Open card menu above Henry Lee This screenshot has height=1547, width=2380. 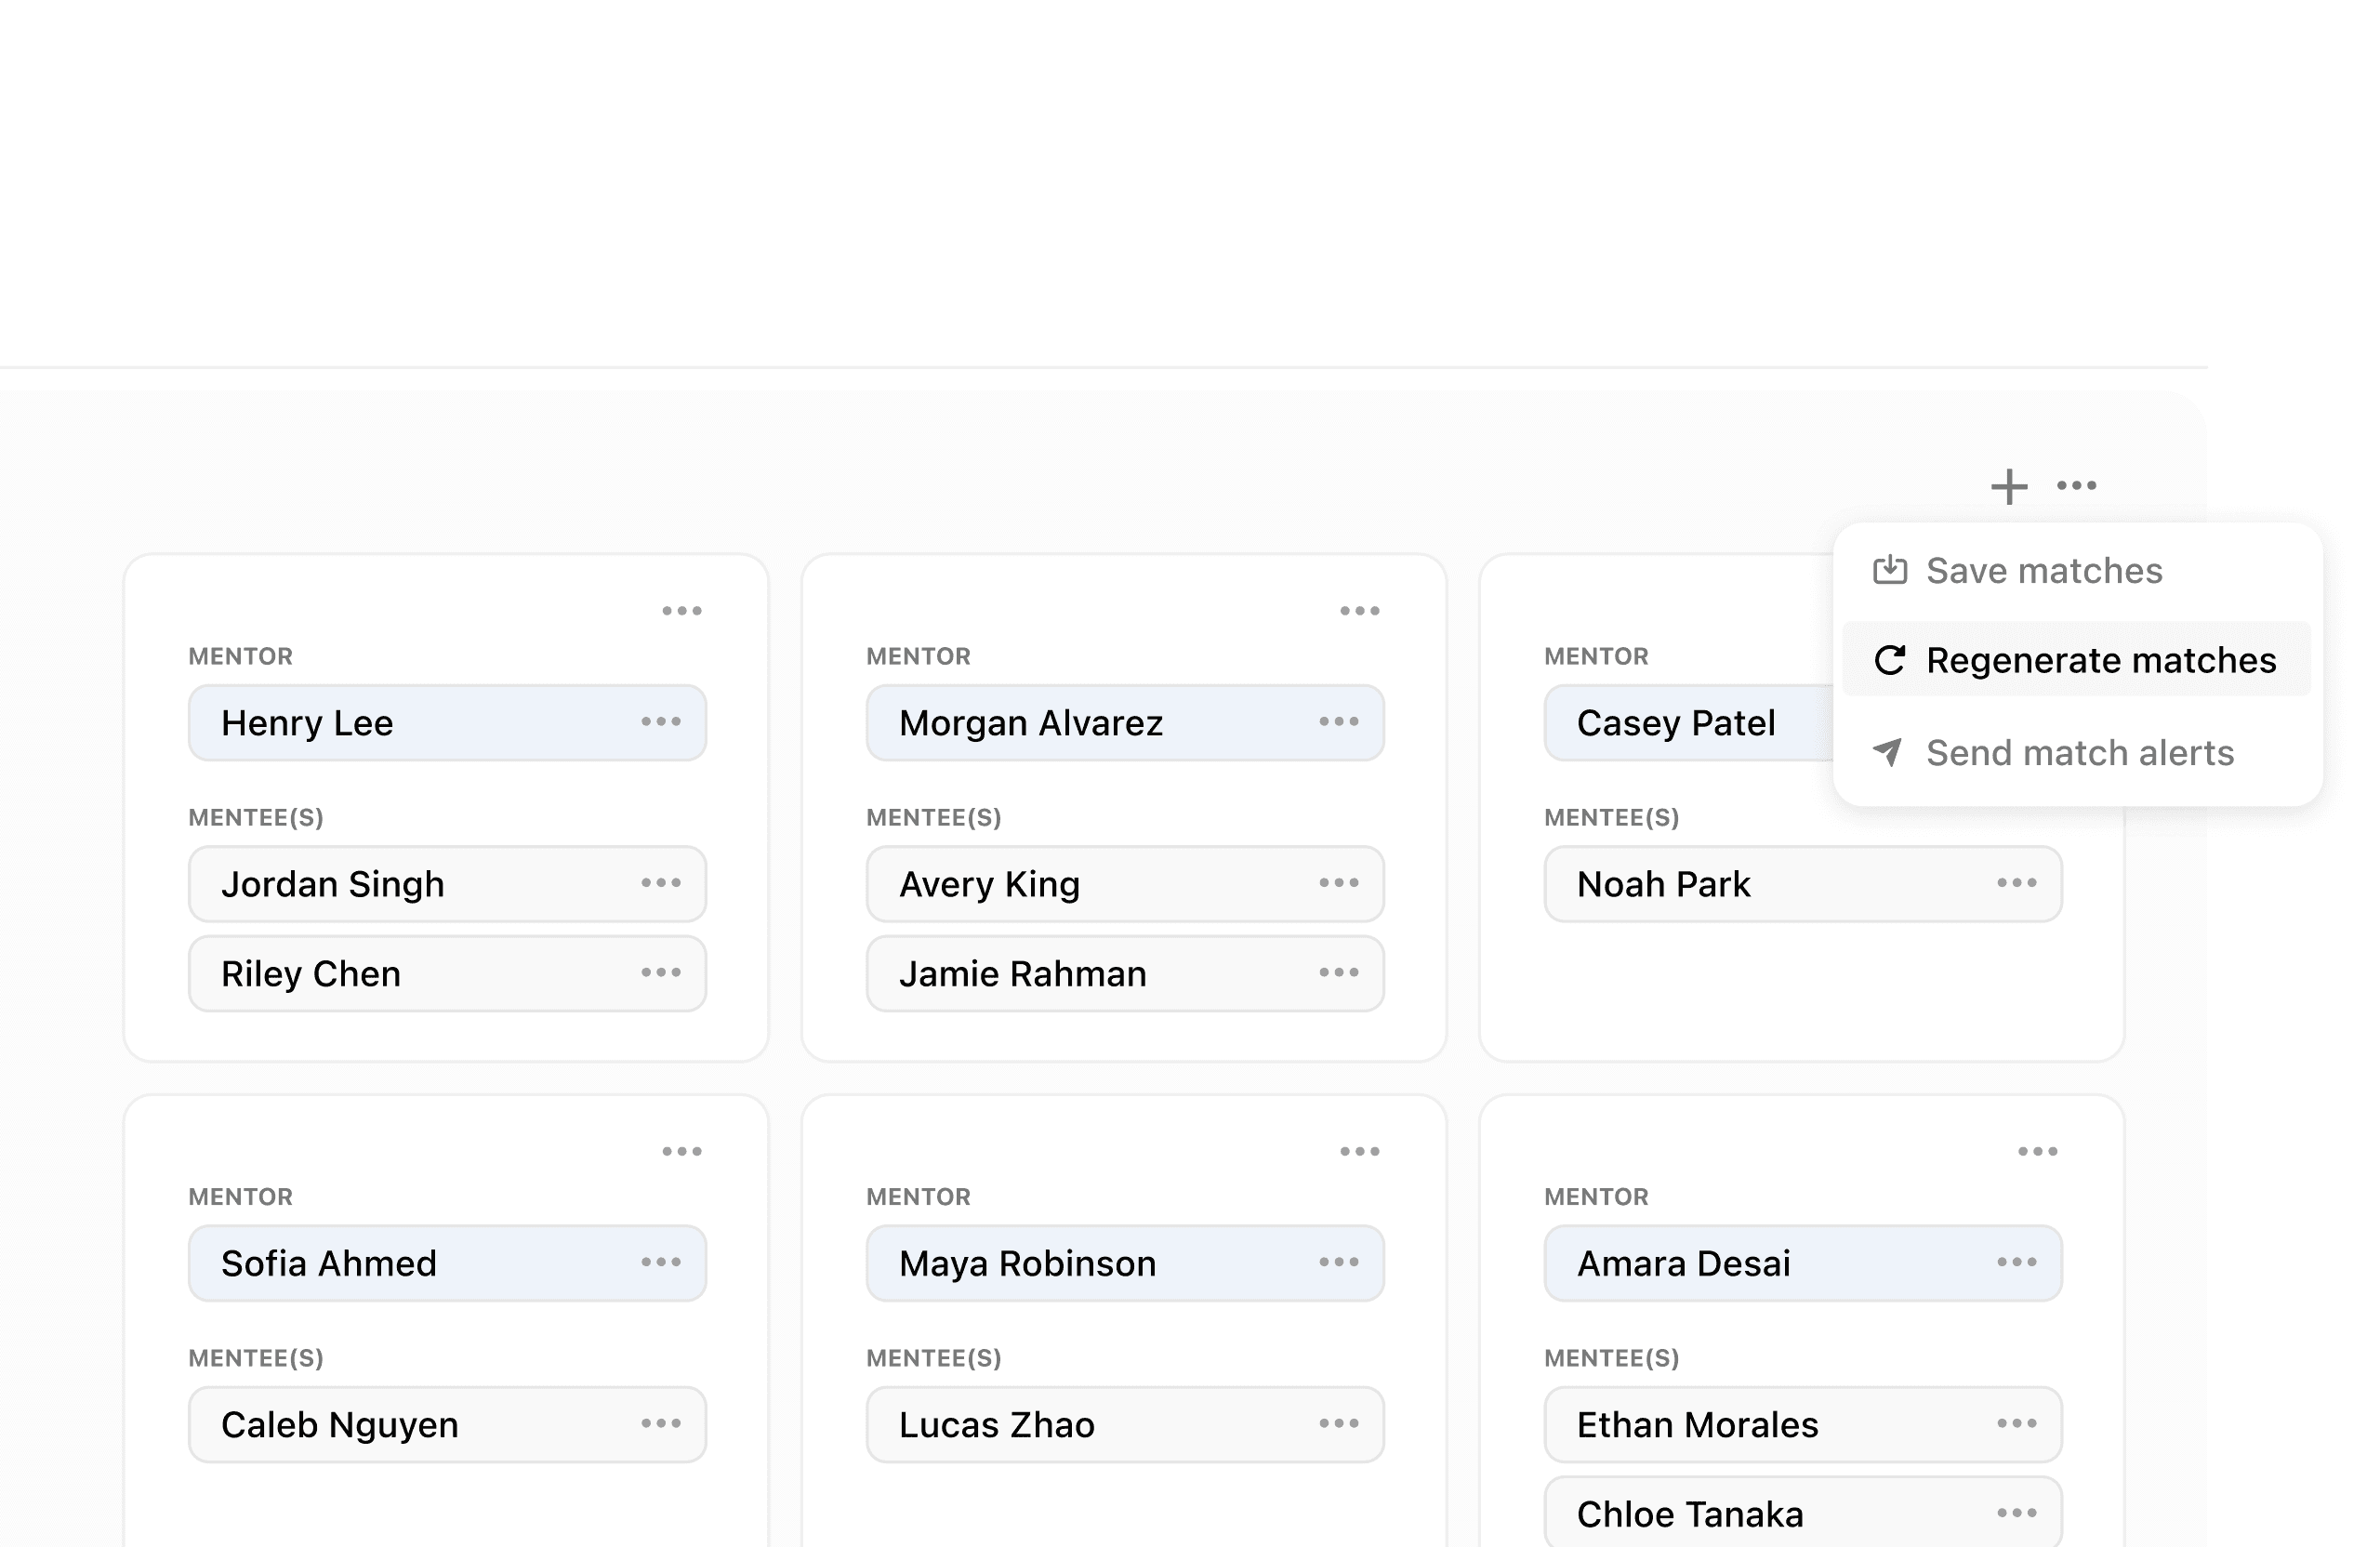point(682,611)
